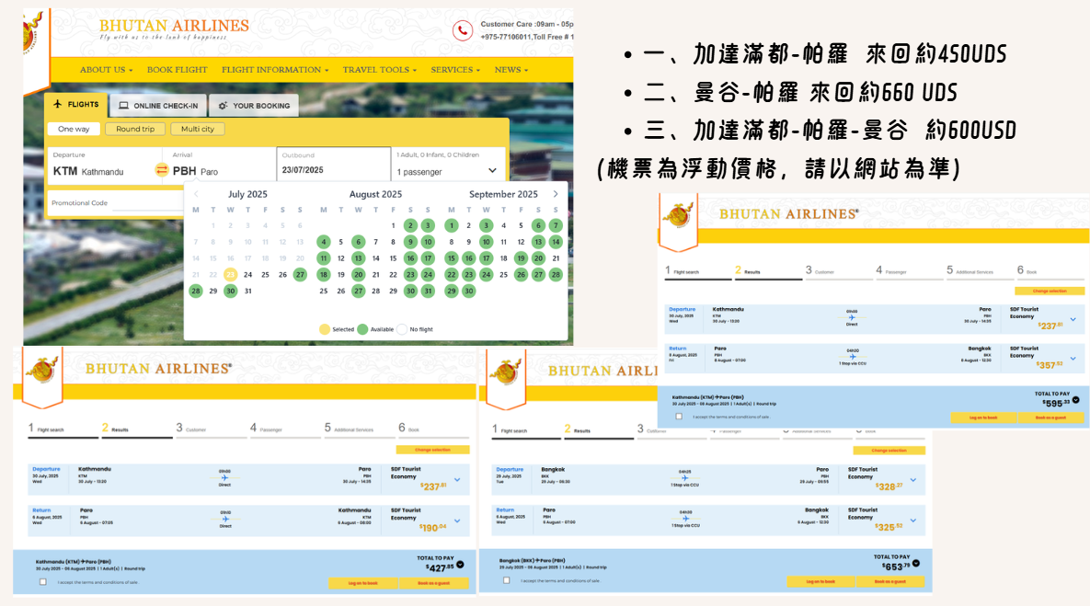Accept terms checkbox on $653.79 booking
Screen dimensions: 1090x606
point(506,580)
